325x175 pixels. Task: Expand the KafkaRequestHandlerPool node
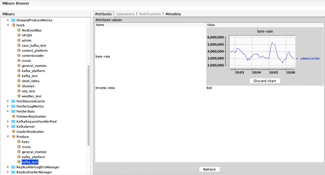8,121
